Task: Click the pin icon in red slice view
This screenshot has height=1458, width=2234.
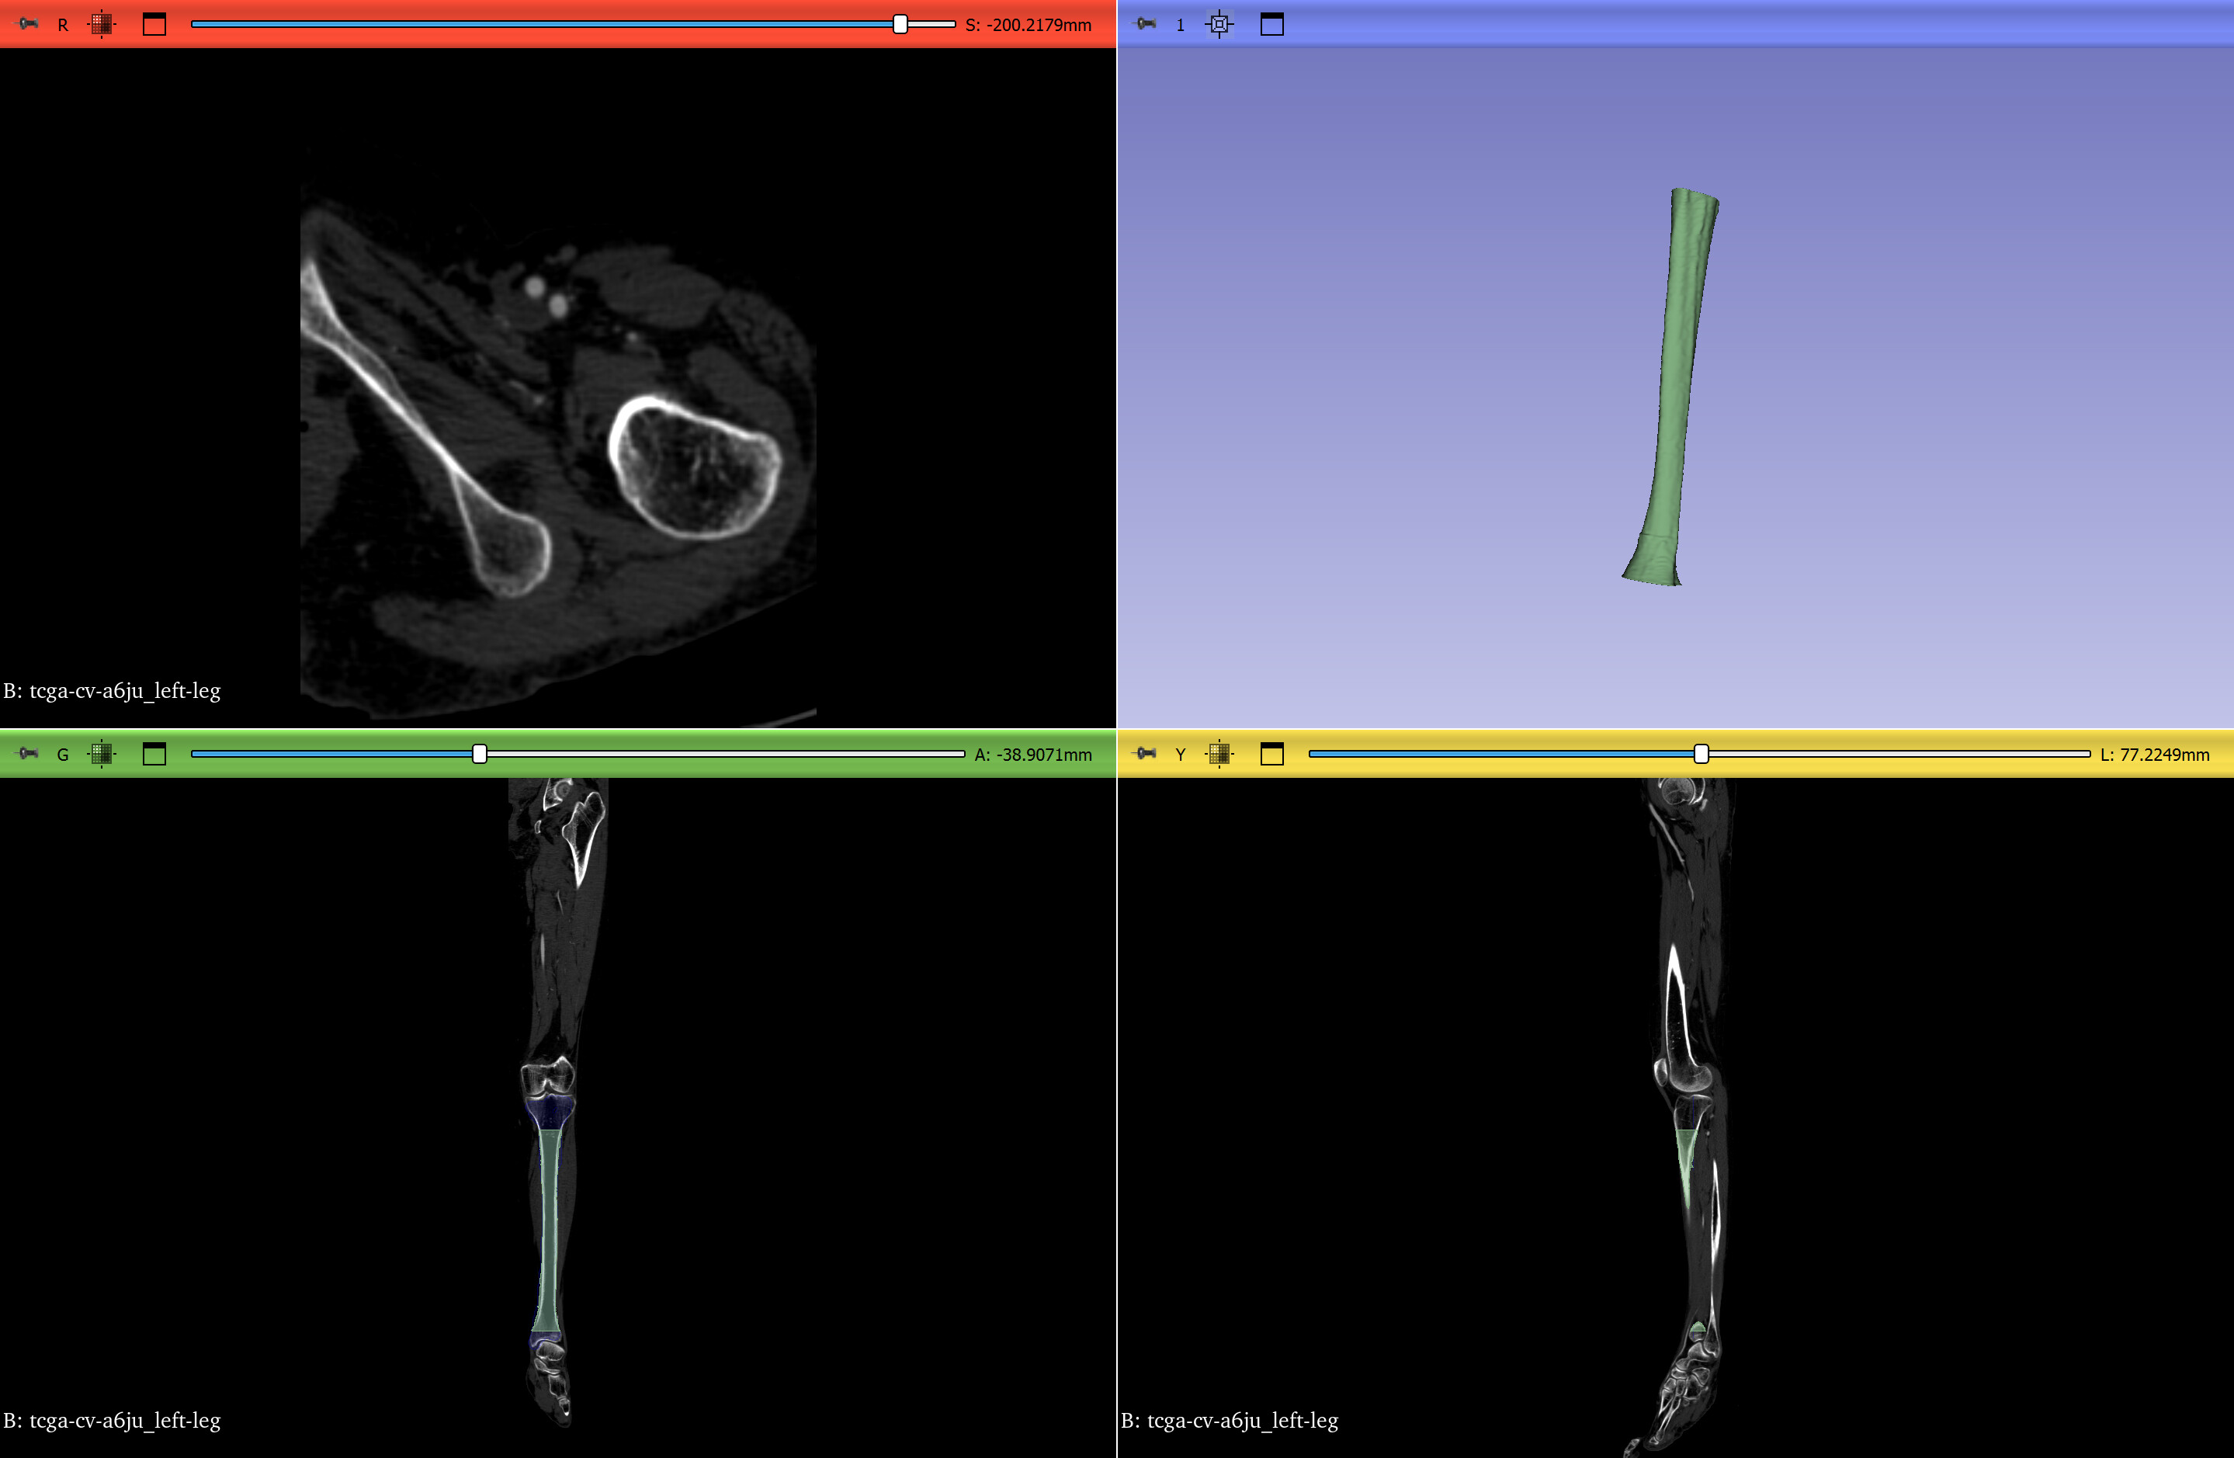Action: coord(28,24)
